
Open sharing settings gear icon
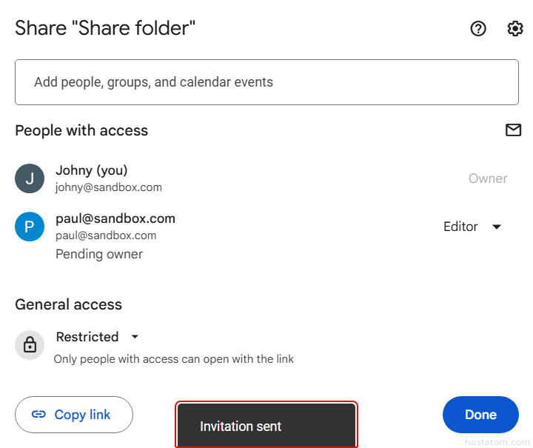(514, 29)
